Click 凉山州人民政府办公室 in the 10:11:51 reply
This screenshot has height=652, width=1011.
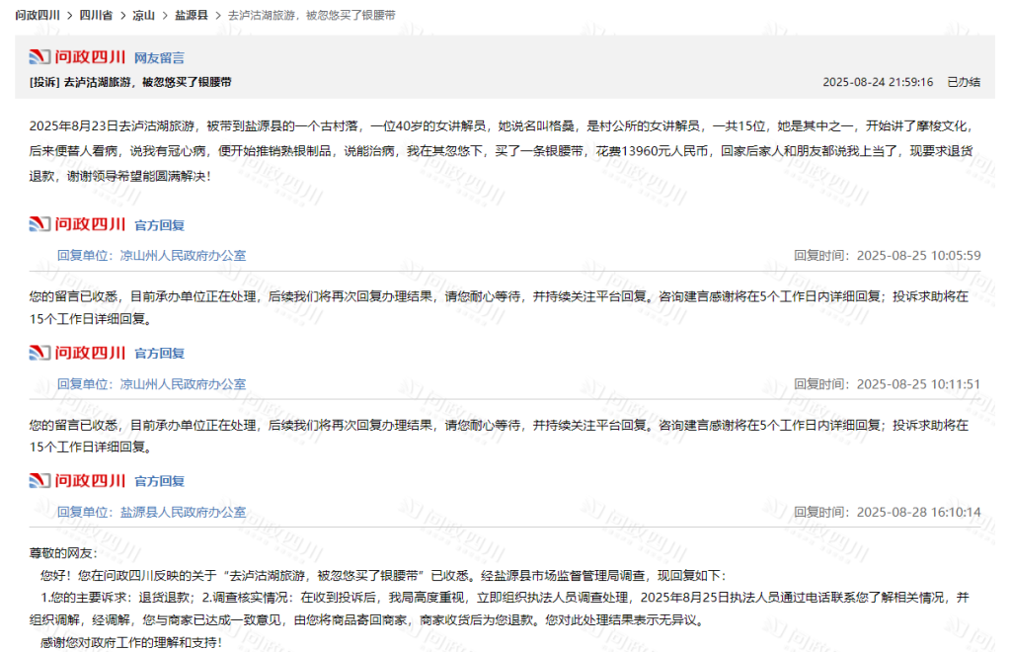[183, 383]
